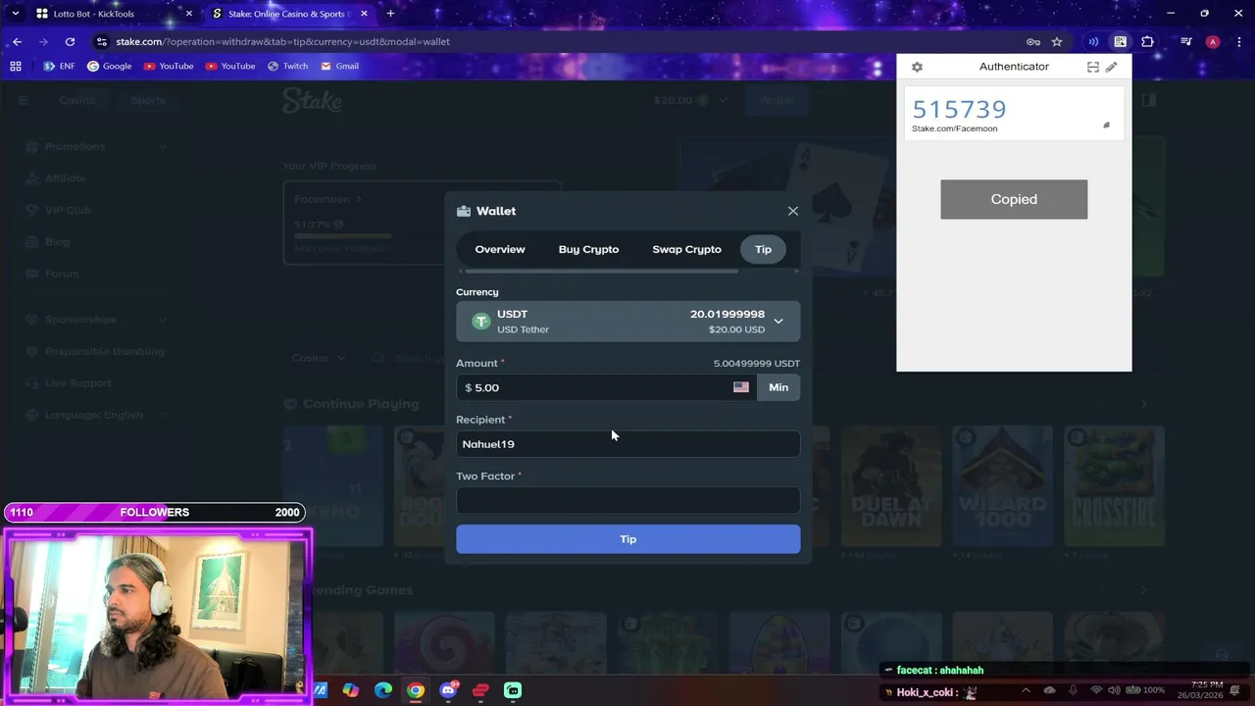The height and width of the screenshot is (706, 1255).
Task: Open the $20.00 balance dropdown in header
Action: (690, 100)
